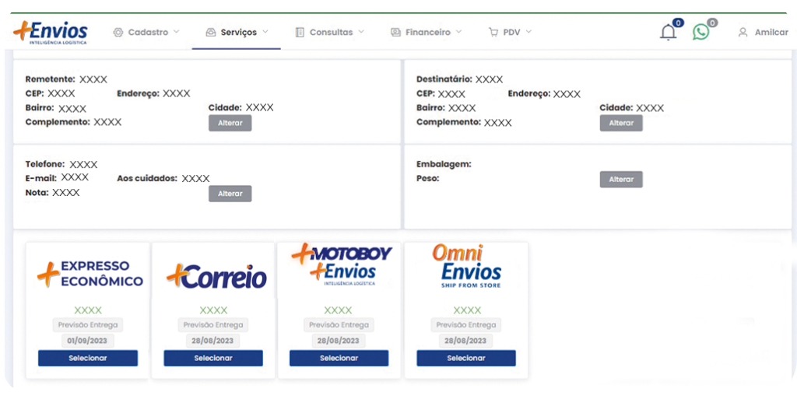Open the notifications bell icon
The image size is (797, 399).
(668, 33)
